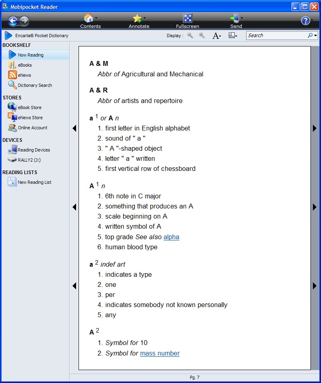
Task: Click the middle previous page arrow
Action: coord(74,207)
